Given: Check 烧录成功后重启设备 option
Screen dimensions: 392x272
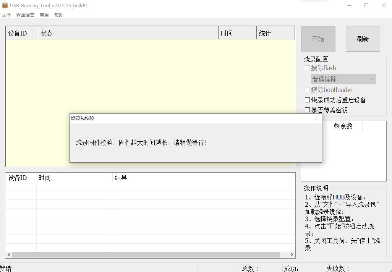Looking at the screenshot, I should coord(308,100).
